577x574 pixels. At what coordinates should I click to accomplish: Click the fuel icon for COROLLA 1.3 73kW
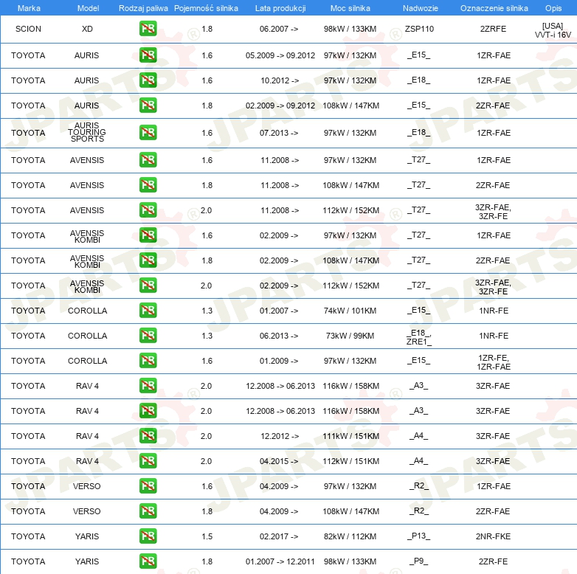tap(148, 336)
